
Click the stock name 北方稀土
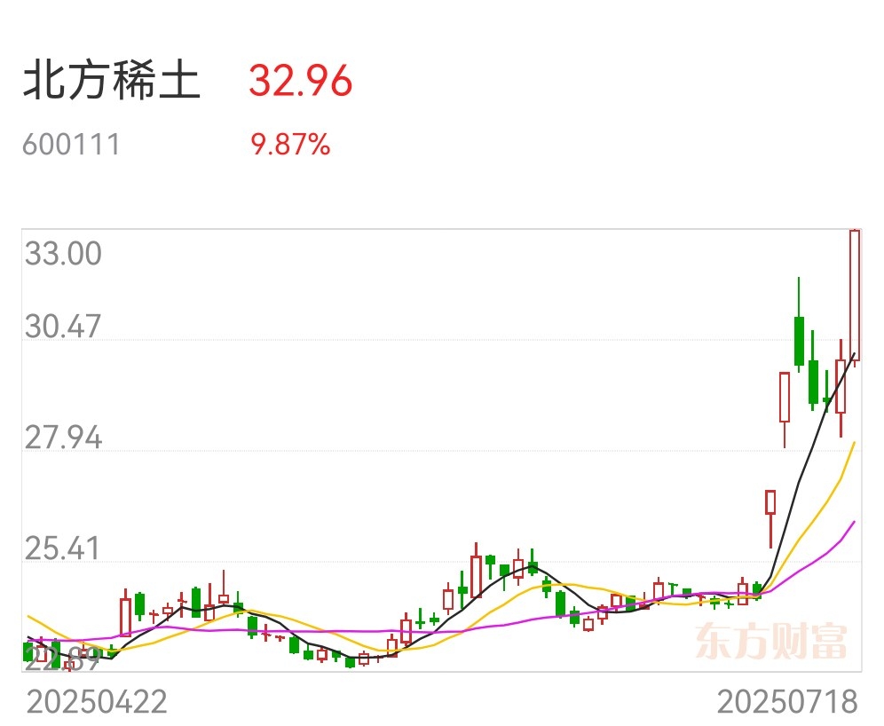click(112, 81)
